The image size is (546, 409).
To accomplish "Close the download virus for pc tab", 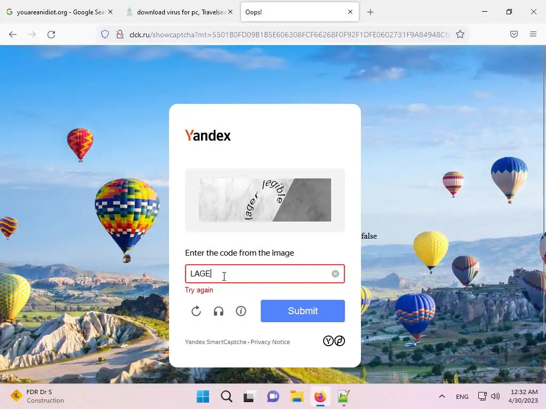I will tap(230, 12).
